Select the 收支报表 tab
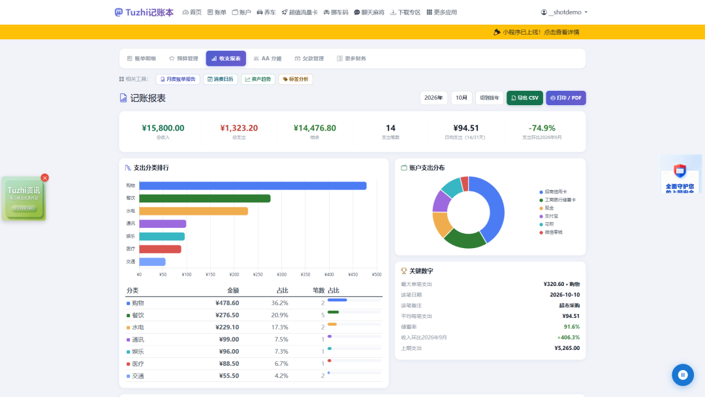 [226, 59]
